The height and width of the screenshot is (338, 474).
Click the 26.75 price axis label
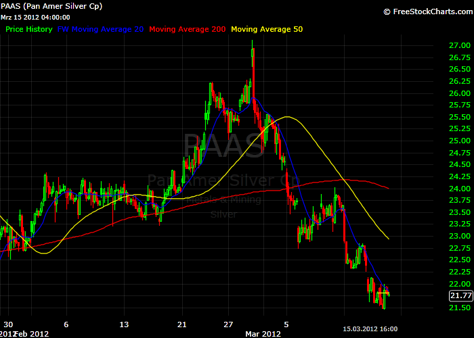[460, 57]
